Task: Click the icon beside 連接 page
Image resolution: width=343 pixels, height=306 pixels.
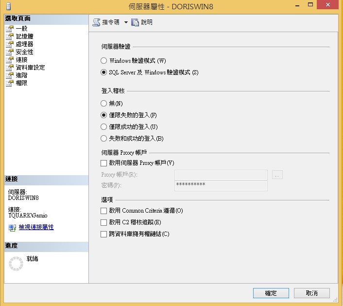Action: click(10, 60)
